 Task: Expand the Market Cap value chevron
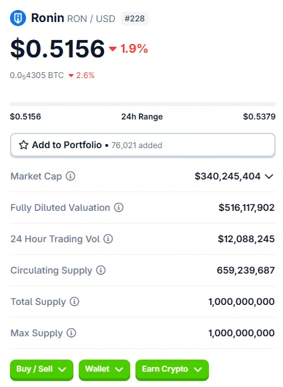pos(269,176)
